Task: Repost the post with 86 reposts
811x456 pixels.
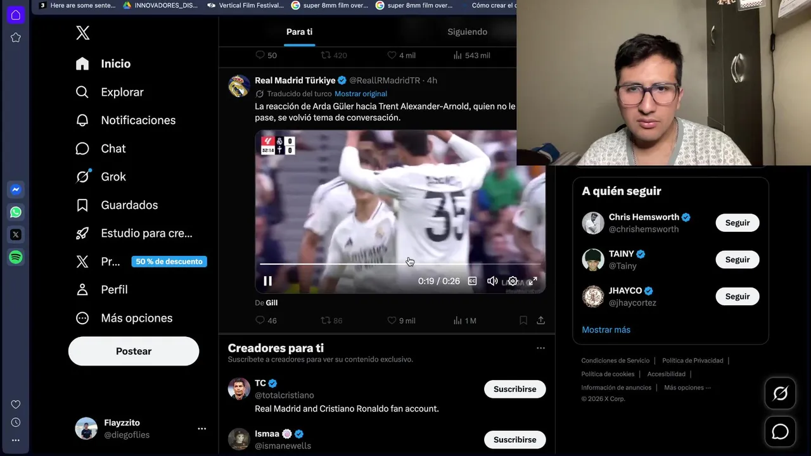Action: 331,320
